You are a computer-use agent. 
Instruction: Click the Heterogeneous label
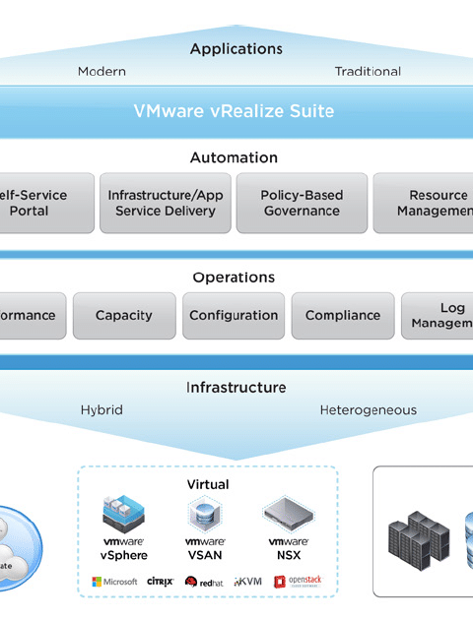(369, 410)
